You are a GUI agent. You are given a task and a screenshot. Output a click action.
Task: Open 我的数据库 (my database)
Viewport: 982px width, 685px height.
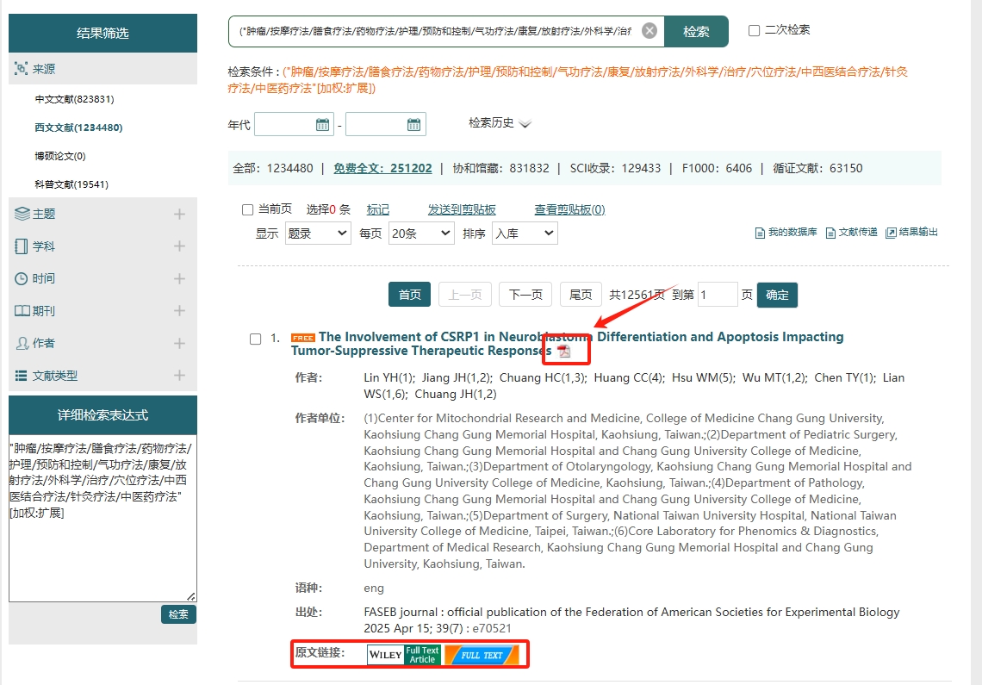(786, 233)
